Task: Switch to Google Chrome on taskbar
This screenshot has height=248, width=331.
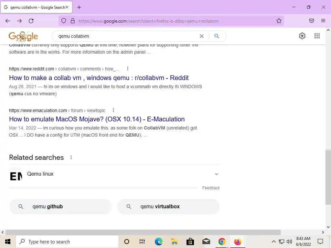Action: (x=222, y=242)
